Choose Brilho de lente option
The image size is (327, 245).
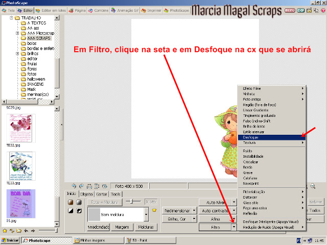pos(272,126)
